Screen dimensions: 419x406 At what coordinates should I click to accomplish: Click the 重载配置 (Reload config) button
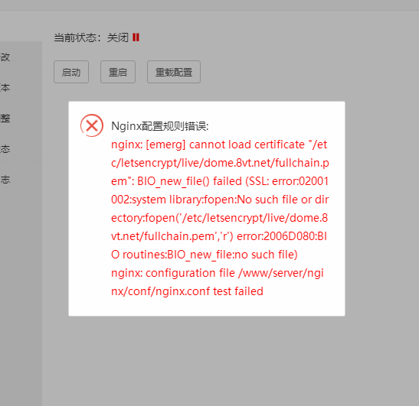(174, 72)
